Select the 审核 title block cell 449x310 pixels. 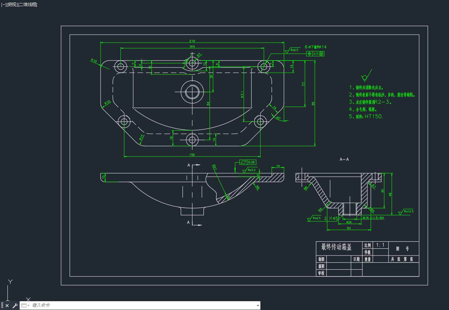point(321,273)
